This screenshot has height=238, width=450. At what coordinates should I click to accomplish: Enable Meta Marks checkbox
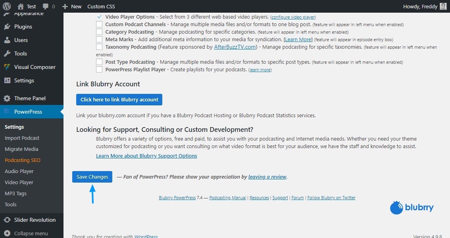[99, 39]
